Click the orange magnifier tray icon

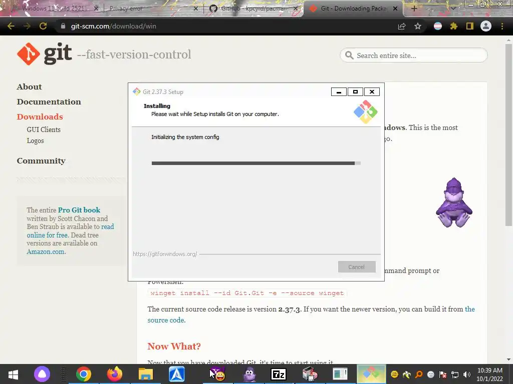coord(419,374)
